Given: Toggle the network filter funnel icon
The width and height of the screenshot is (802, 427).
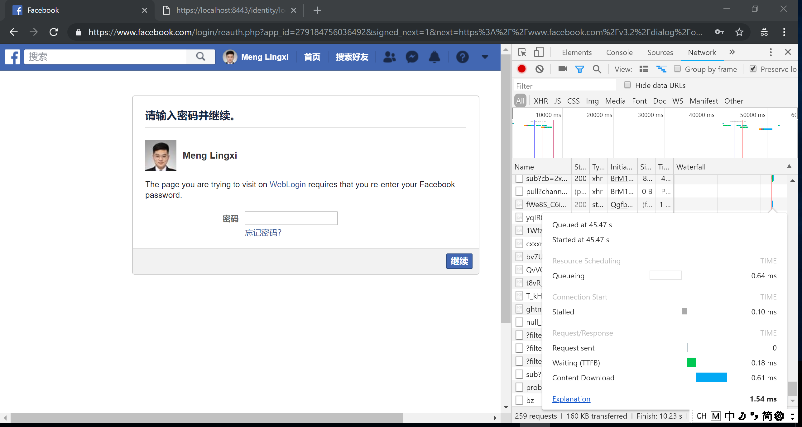Looking at the screenshot, I should click(579, 69).
